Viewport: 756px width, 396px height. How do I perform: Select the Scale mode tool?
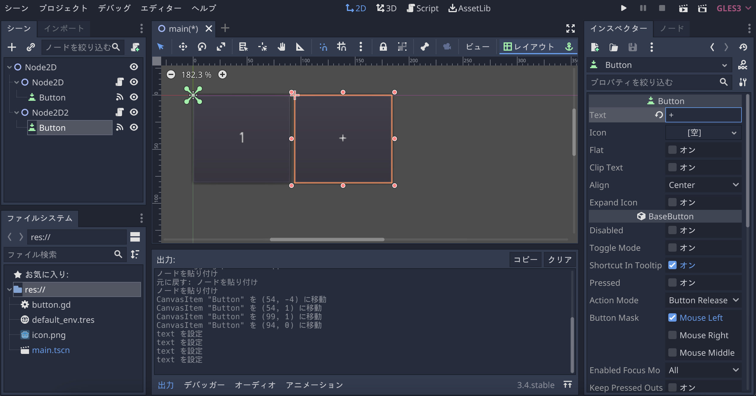(221, 47)
